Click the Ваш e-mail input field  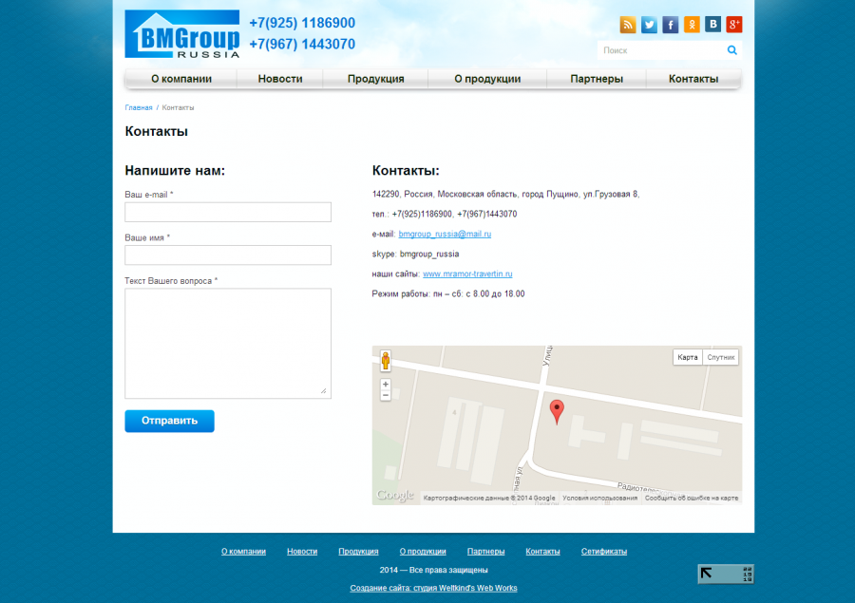click(228, 212)
